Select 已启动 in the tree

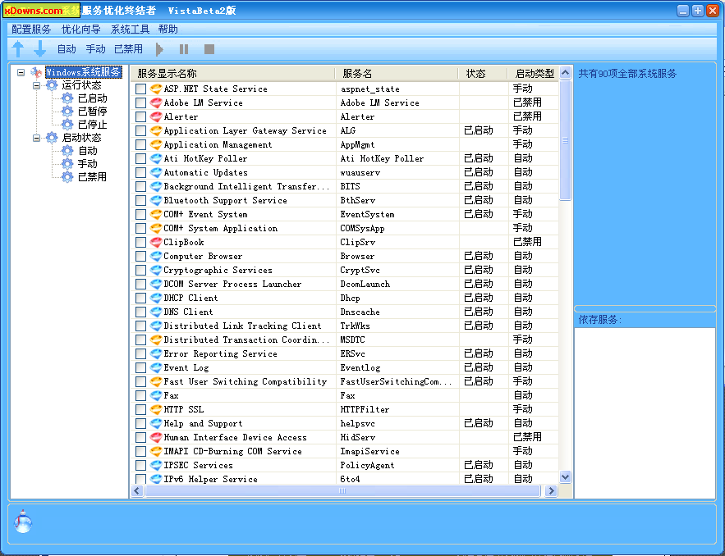(x=93, y=98)
